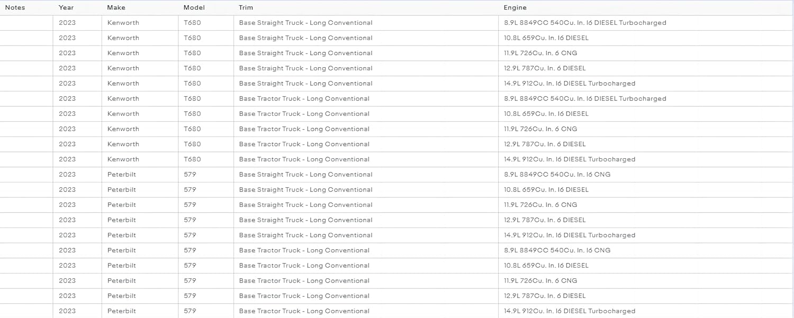Select 10.8L engine cell for Peterbilt Tractor Truck

pyautogui.click(x=546, y=266)
